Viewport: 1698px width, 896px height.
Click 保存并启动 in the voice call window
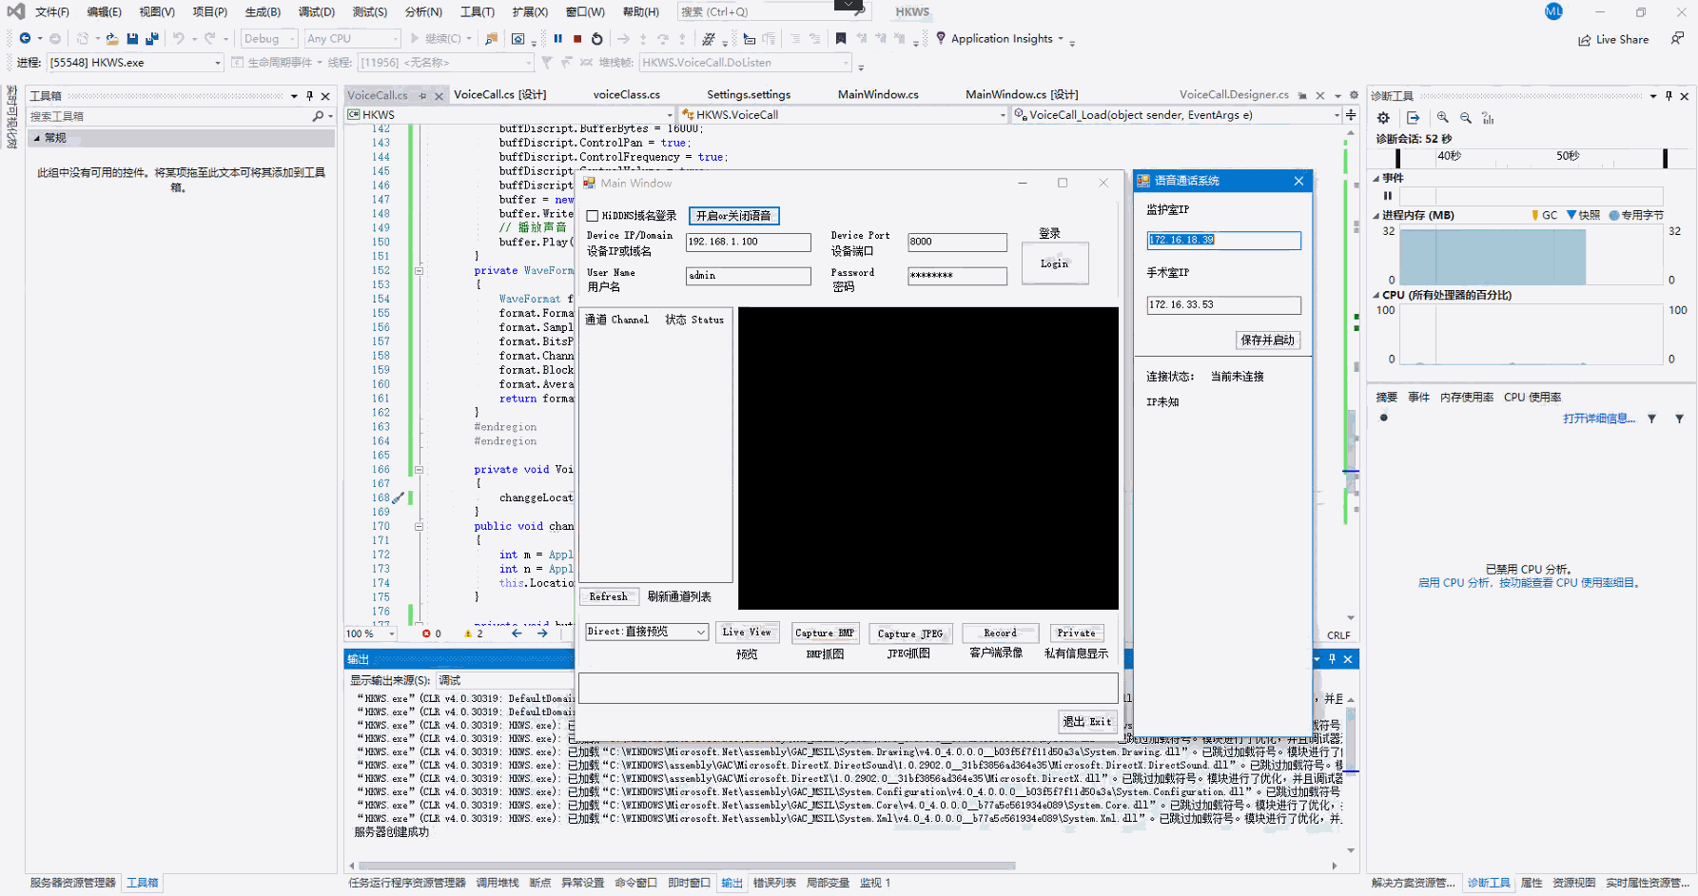[x=1267, y=340]
